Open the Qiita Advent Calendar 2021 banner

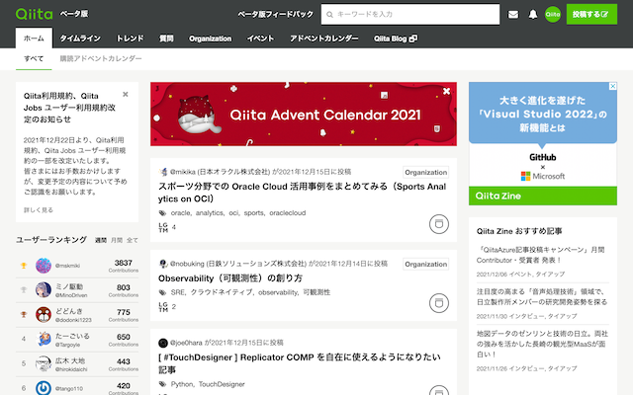click(304, 115)
